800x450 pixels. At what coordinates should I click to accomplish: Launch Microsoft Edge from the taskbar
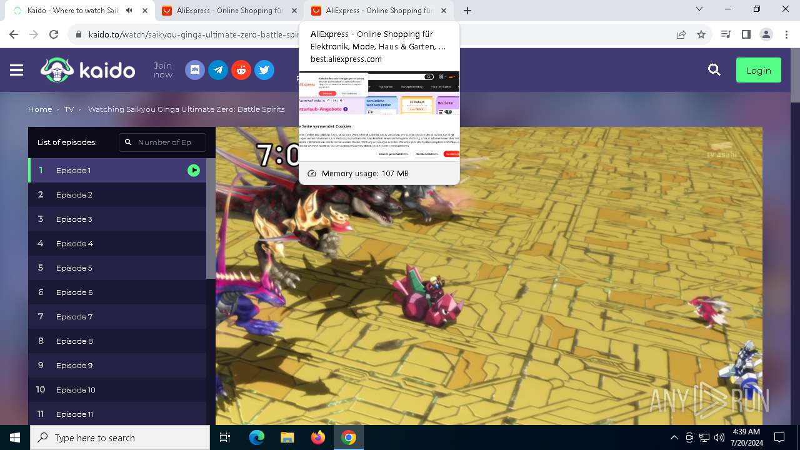point(256,437)
